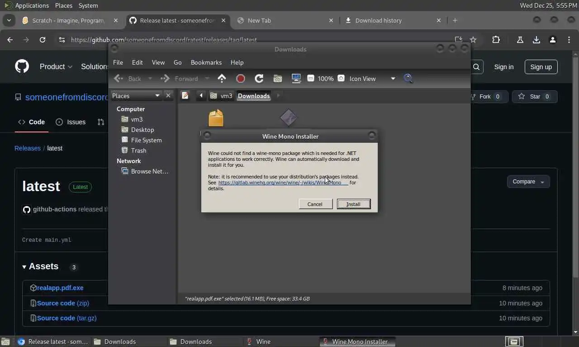579x347 pixels.
Task: Download the Source code (zip) asset
Action: (63, 303)
